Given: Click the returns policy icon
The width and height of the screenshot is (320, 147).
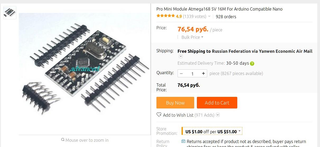Looking at the screenshot, I should coord(183,141).
